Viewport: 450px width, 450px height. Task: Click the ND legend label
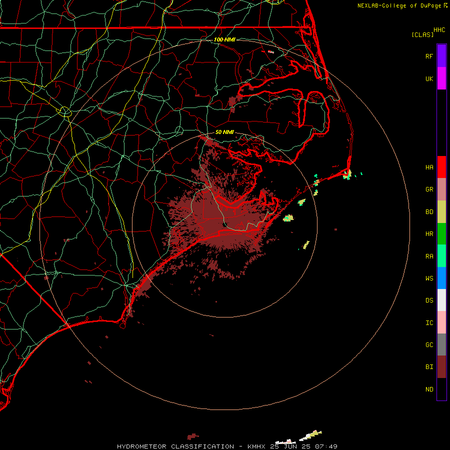pos(429,389)
